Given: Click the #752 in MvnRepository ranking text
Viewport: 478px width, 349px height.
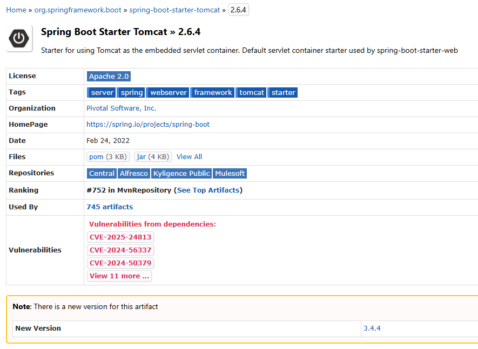Looking at the screenshot, I should [x=129, y=190].
